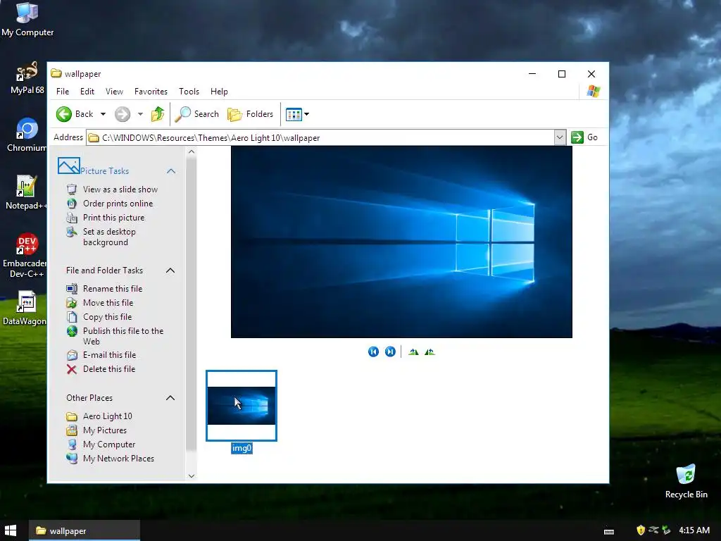
Task: Click the Windows flag logo in menu bar
Action: coord(594,91)
